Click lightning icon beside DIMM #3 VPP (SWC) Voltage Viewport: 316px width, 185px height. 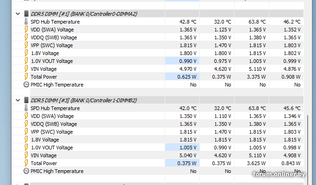coord(26,132)
